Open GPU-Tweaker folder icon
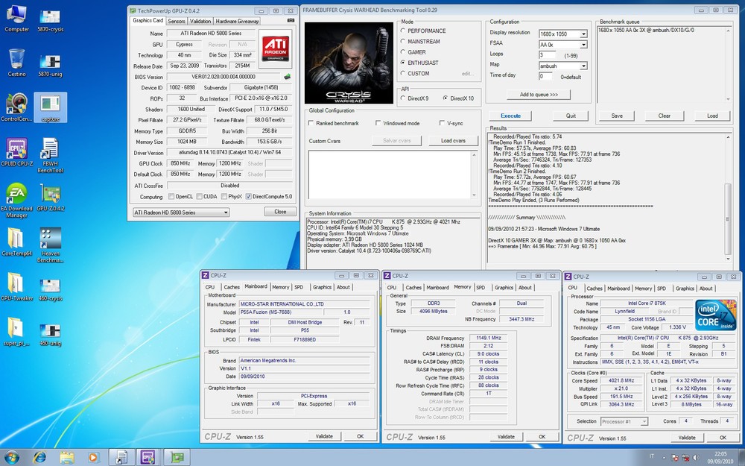Viewport: 745px width, 466px height. point(16,287)
